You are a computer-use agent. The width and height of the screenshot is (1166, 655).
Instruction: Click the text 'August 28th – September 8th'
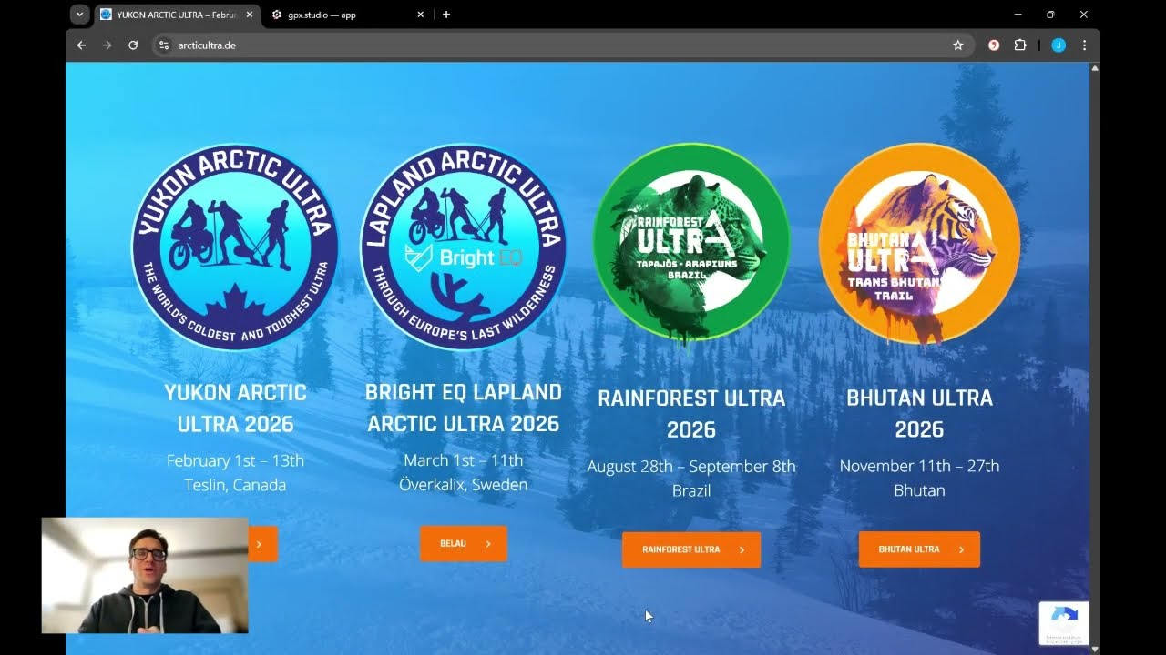[x=691, y=466]
